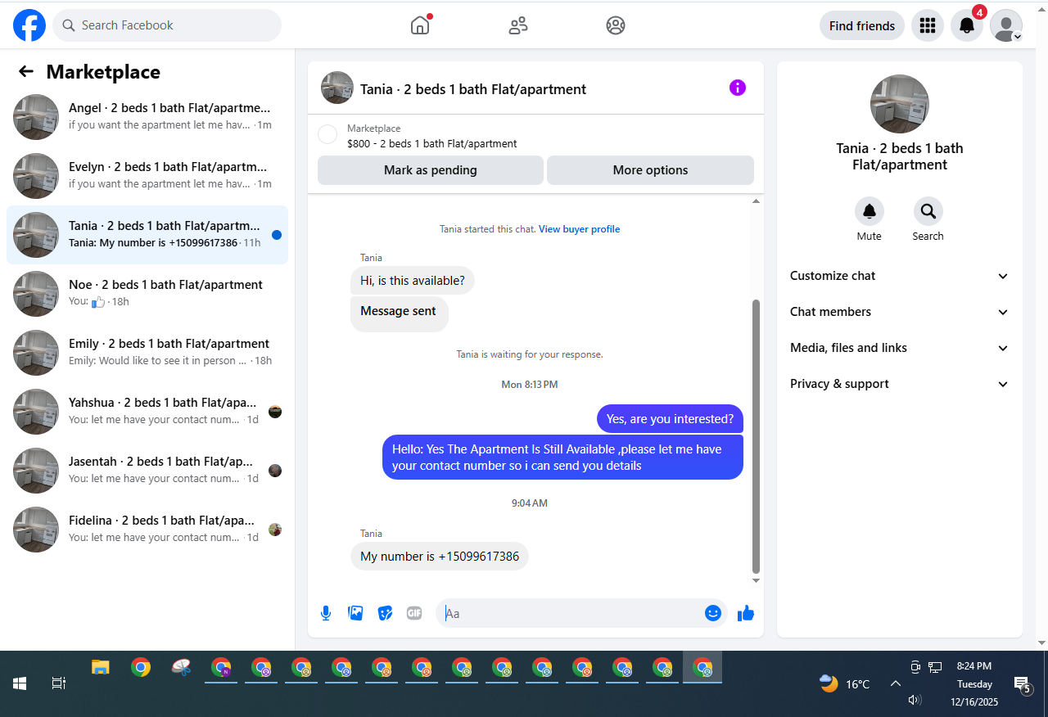Open the Windows action center icon
This screenshot has height=717, width=1048.
pos(1022,684)
